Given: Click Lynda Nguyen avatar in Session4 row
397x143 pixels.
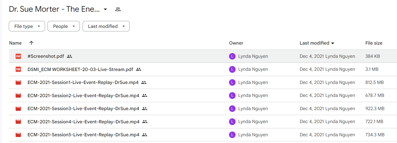Looking at the screenshot, I should (232, 122).
